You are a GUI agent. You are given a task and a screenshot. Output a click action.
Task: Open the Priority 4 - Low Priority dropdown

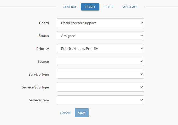click(100, 49)
